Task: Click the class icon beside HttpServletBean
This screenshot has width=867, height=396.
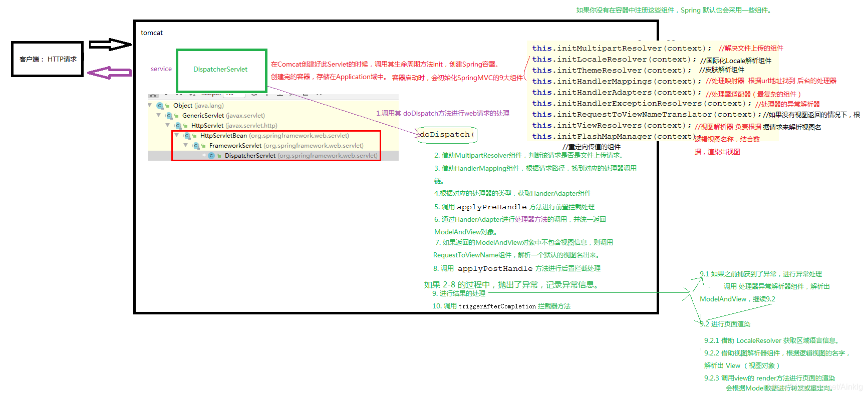Action: (x=187, y=136)
